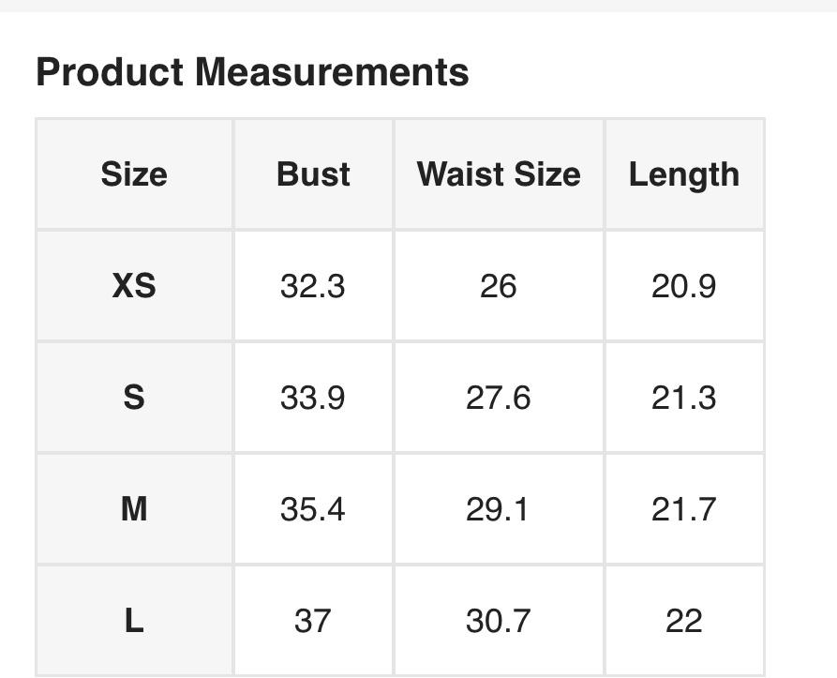Screen dimensions: 837x678
Task: Select the Size column header
Action: coord(134,174)
